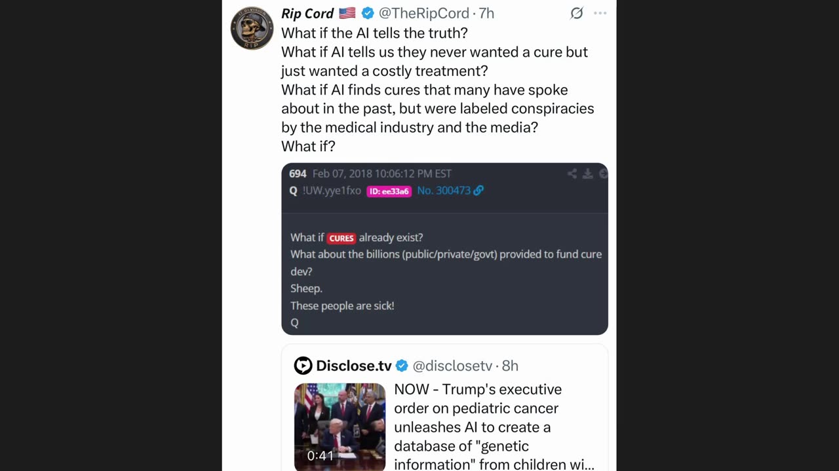The image size is (839, 471).
Task: Open the quoted Disclose.tv post text
Action: [494, 427]
